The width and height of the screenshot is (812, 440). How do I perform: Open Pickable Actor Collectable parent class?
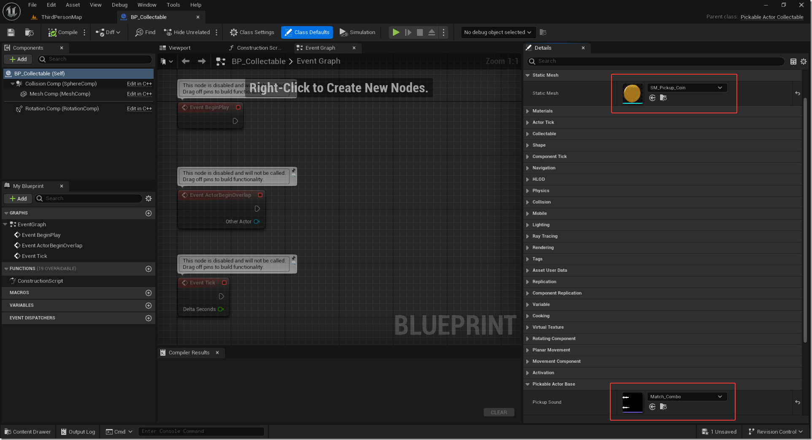pyautogui.click(x=772, y=17)
